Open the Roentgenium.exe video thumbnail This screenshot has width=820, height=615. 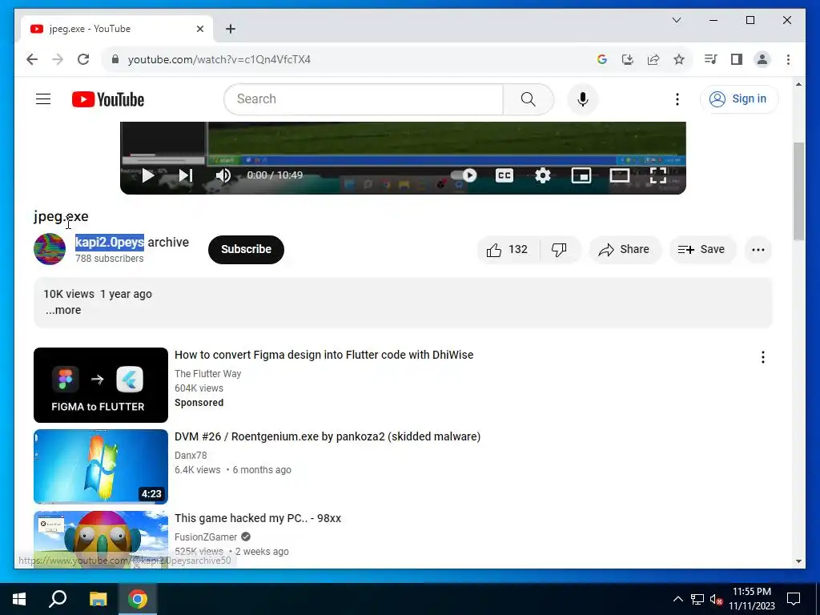coord(101,467)
